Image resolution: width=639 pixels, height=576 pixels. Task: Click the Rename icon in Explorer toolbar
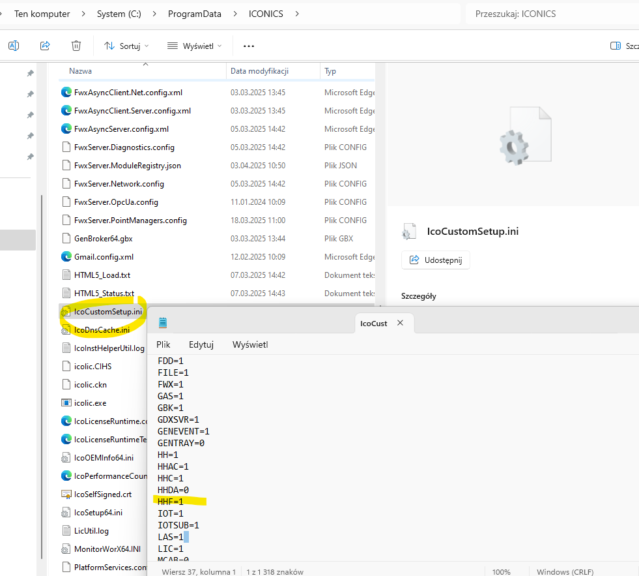(14, 46)
